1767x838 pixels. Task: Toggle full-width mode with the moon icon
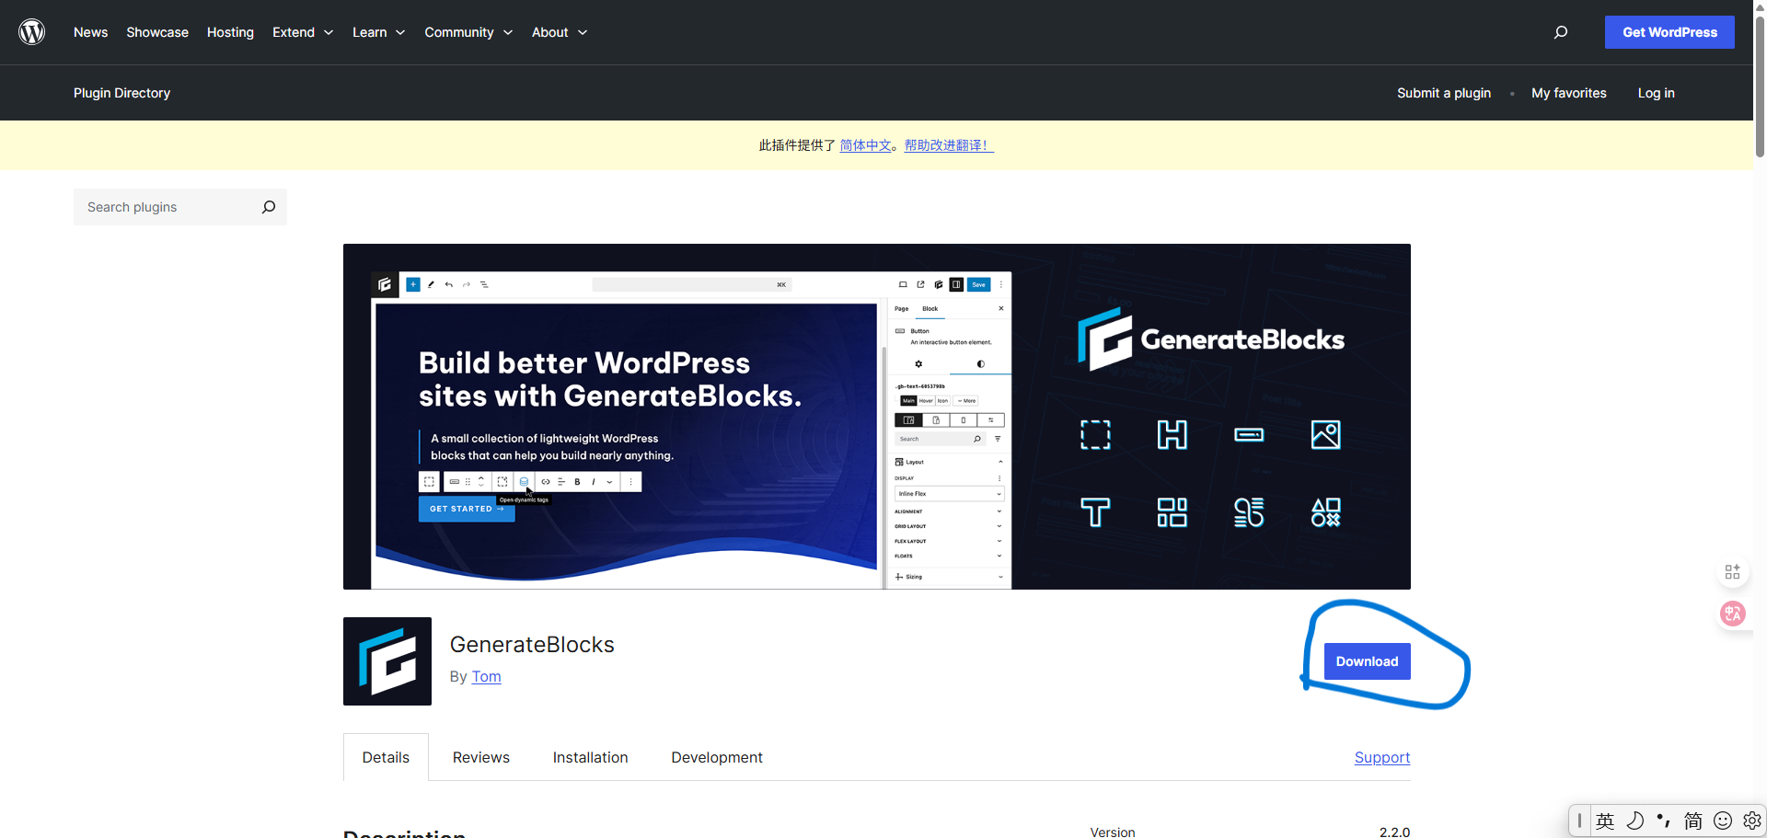[1635, 821]
